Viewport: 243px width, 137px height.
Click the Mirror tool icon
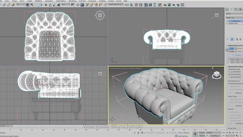(x=127, y=5)
